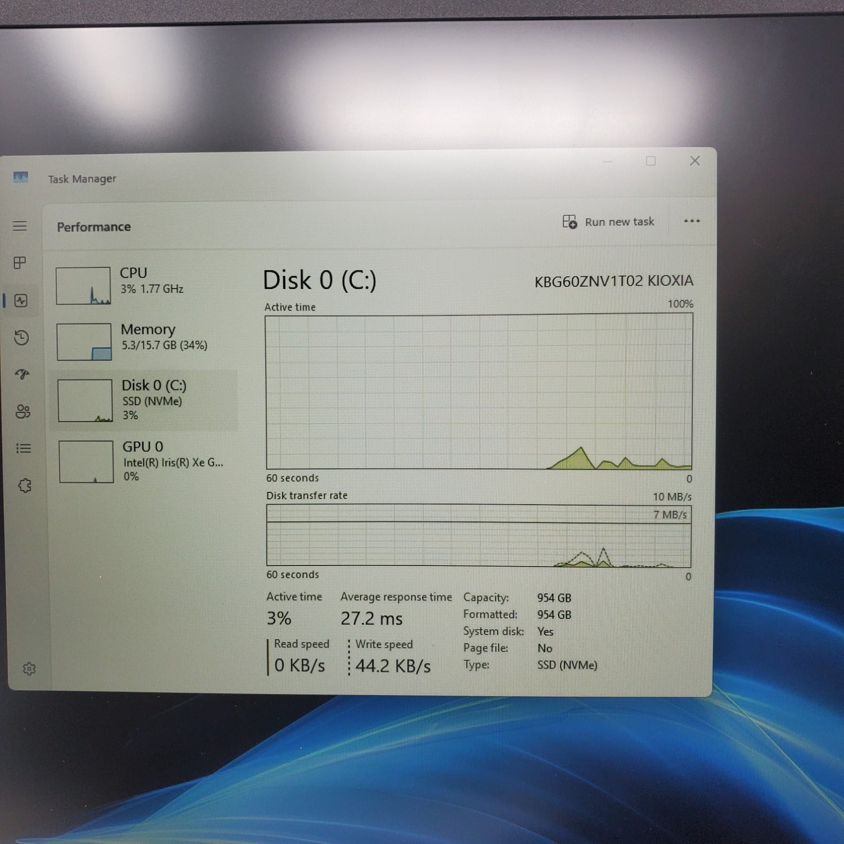Select the Performance page icon in sidebar
844x844 pixels.
click(x=21, y=300)
